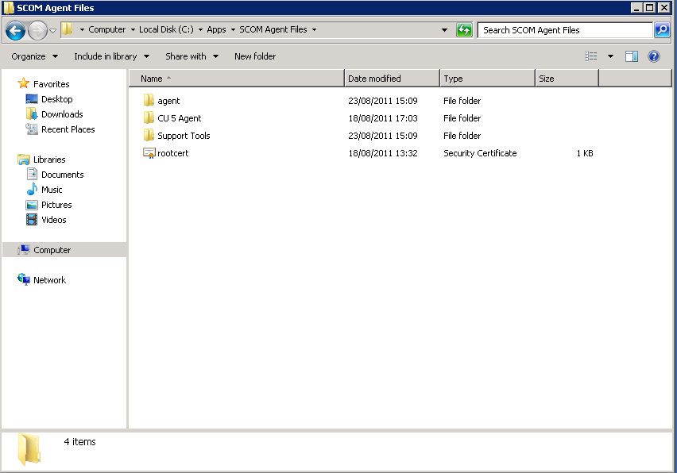
Task: Click the Recent Places icon
Action: [x=32, y=129]
